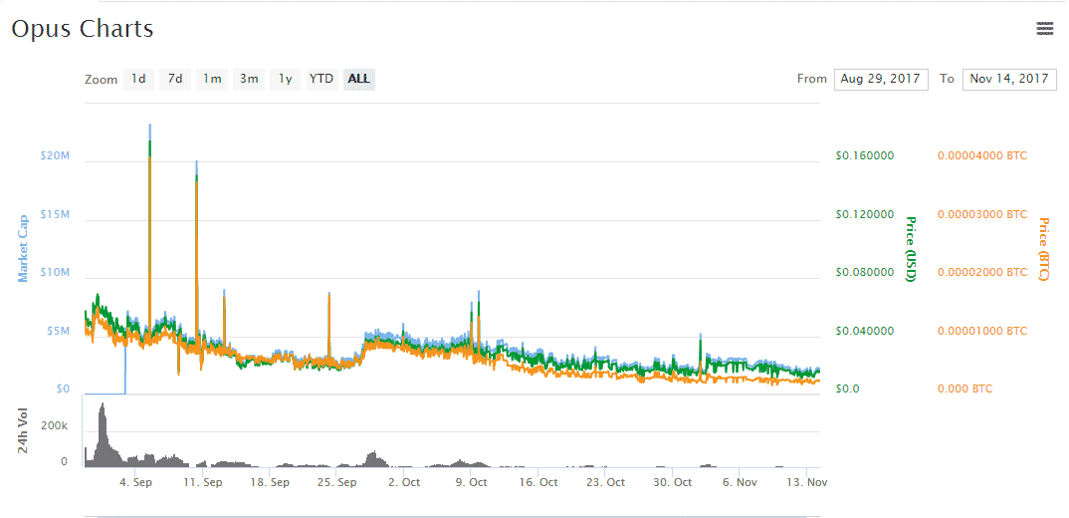Click the 9. Oct date tick
1069x518 pixels.
[471, 482]
